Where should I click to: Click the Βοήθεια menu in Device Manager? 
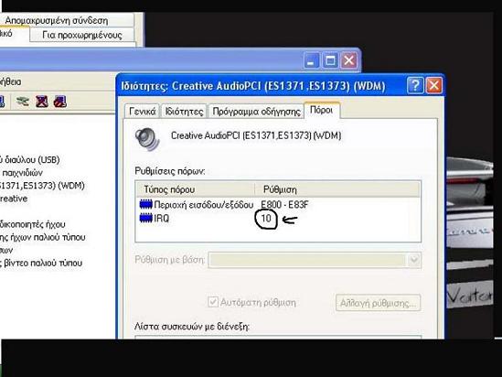point(10,81)
